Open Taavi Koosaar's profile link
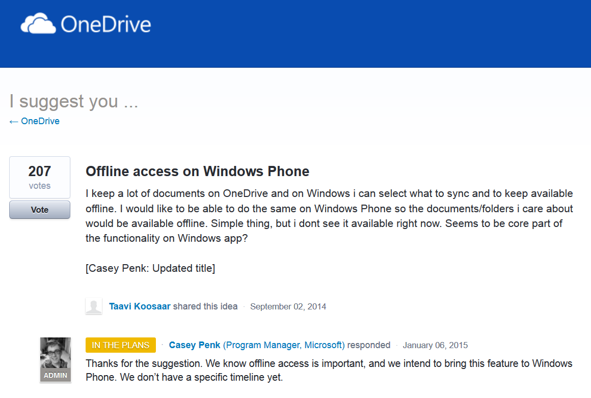Screen dimensions: 591x398 140,306
